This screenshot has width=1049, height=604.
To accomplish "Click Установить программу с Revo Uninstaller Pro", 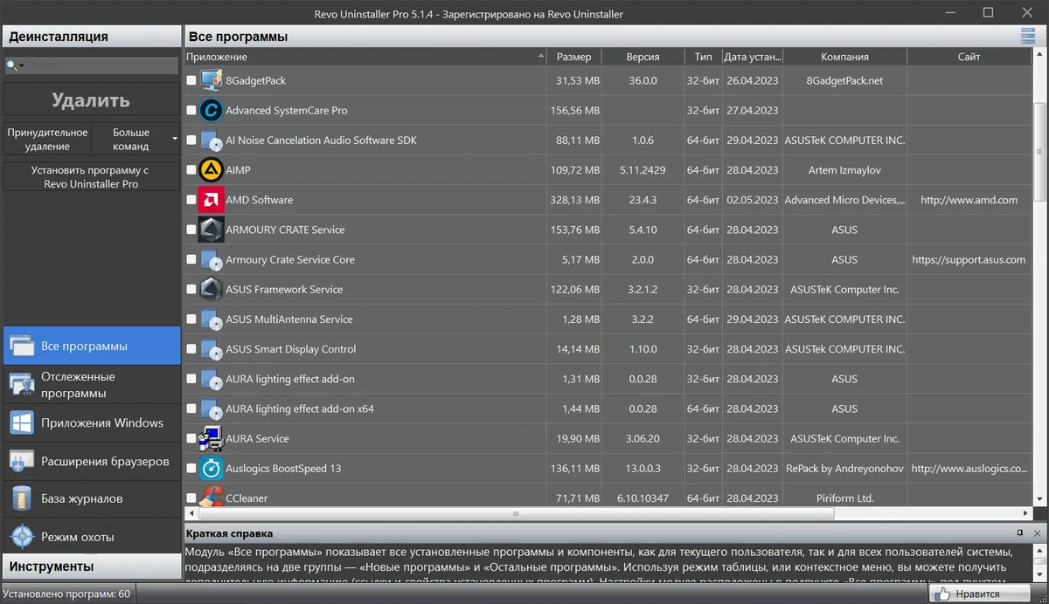I will coord(92,177).
